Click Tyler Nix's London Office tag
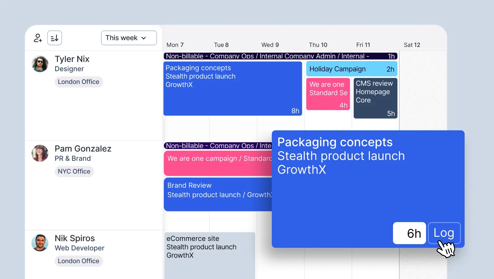Viewport: 494px width, 279px height. [79, 81]
